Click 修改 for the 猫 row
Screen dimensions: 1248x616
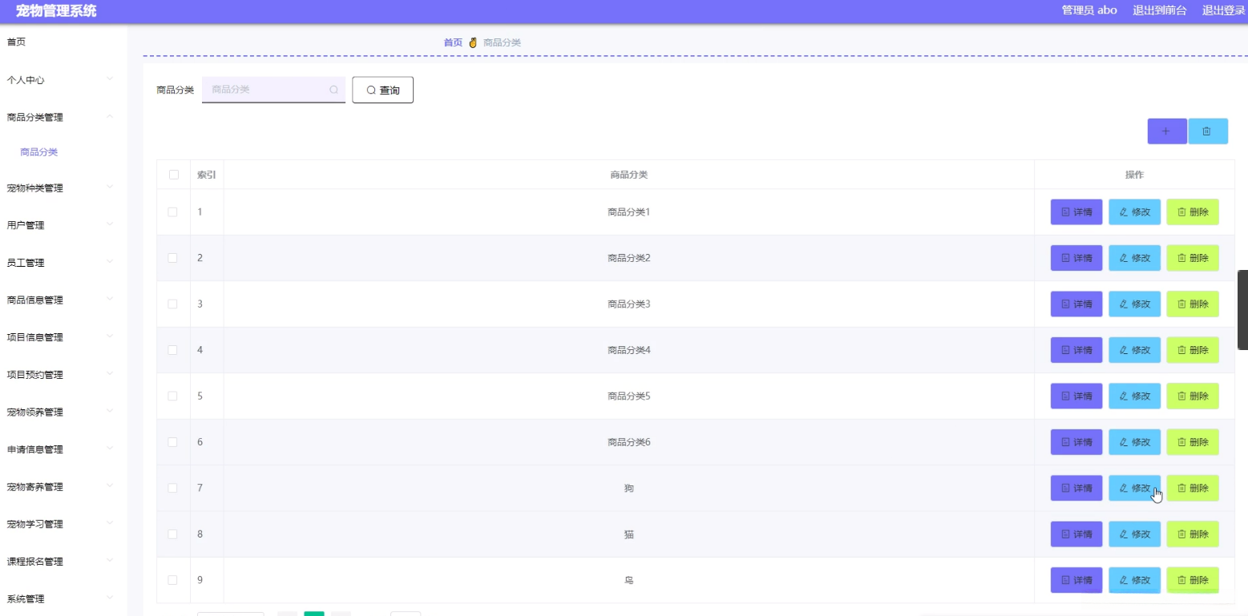1134,534
